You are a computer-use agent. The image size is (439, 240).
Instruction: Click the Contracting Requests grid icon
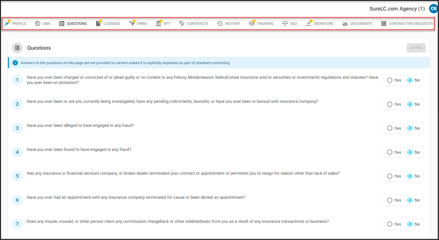(384, 24)
